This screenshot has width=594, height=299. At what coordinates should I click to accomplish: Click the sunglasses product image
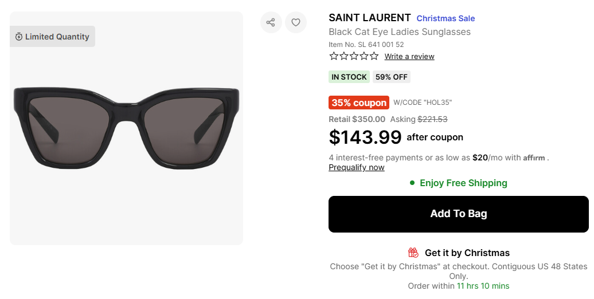[x=126, y=128]
